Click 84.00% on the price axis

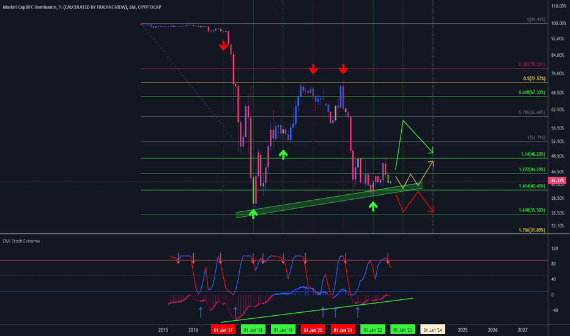558,55
